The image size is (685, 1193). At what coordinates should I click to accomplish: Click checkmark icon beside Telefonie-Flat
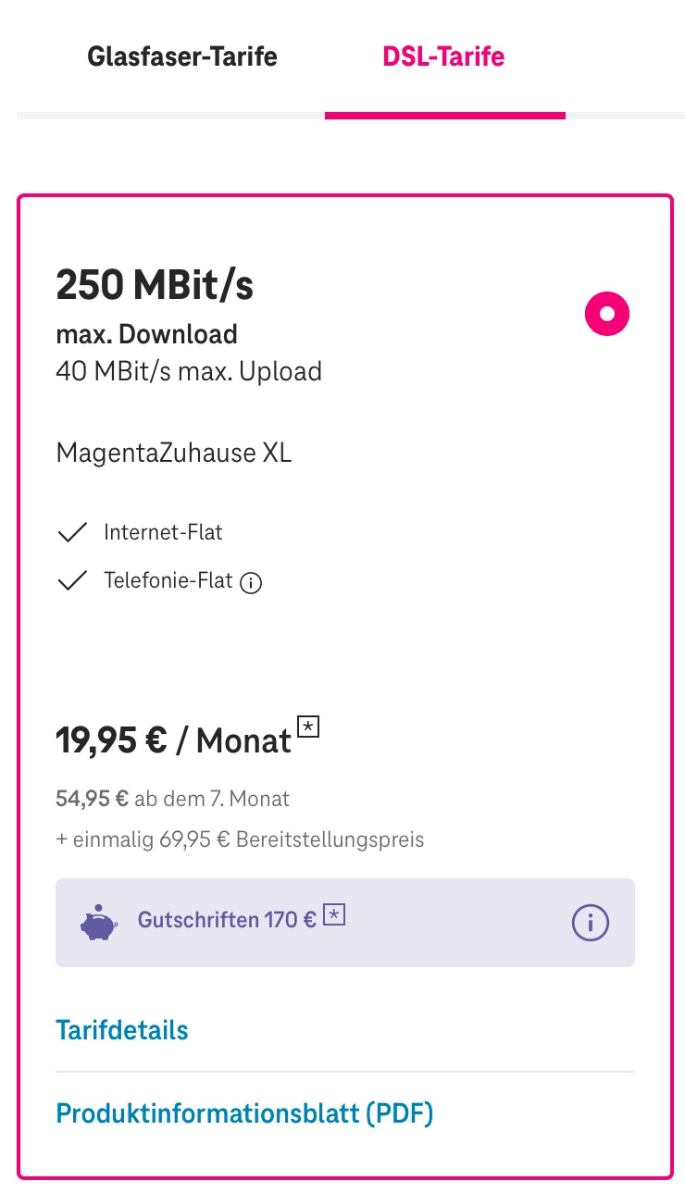pyautogui.click(x=72, y=581)
